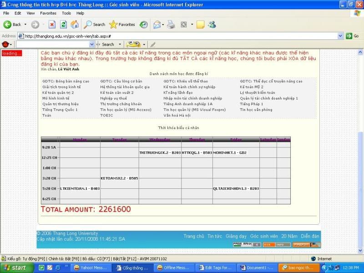Click the Edit page icon

(x=184, y=25)
